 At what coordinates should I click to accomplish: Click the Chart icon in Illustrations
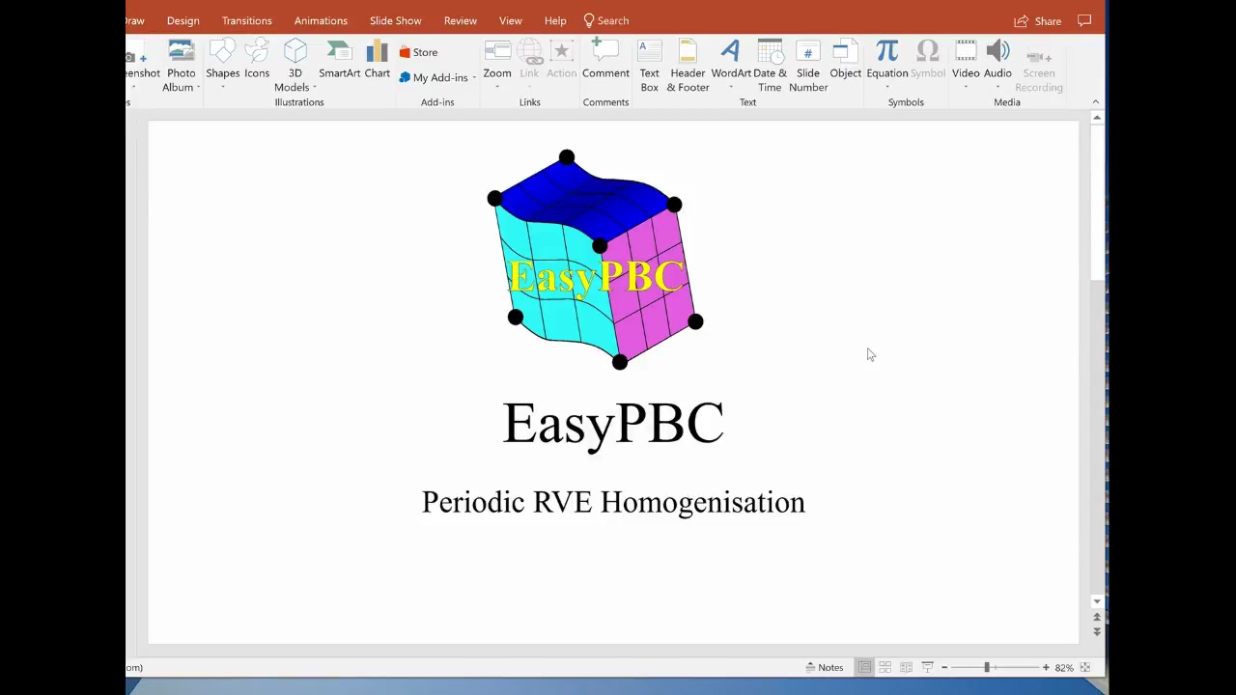(x=377, y=60)
